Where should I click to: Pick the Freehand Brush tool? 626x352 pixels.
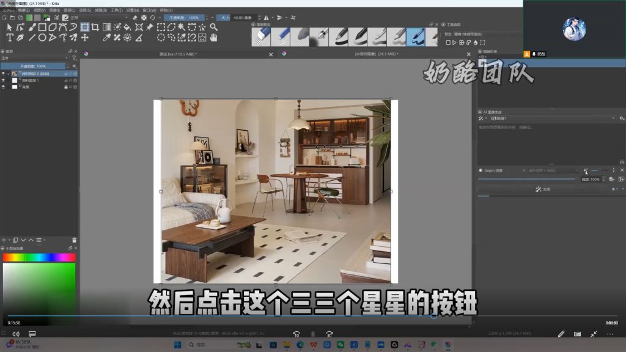click(x=33, y=28)
